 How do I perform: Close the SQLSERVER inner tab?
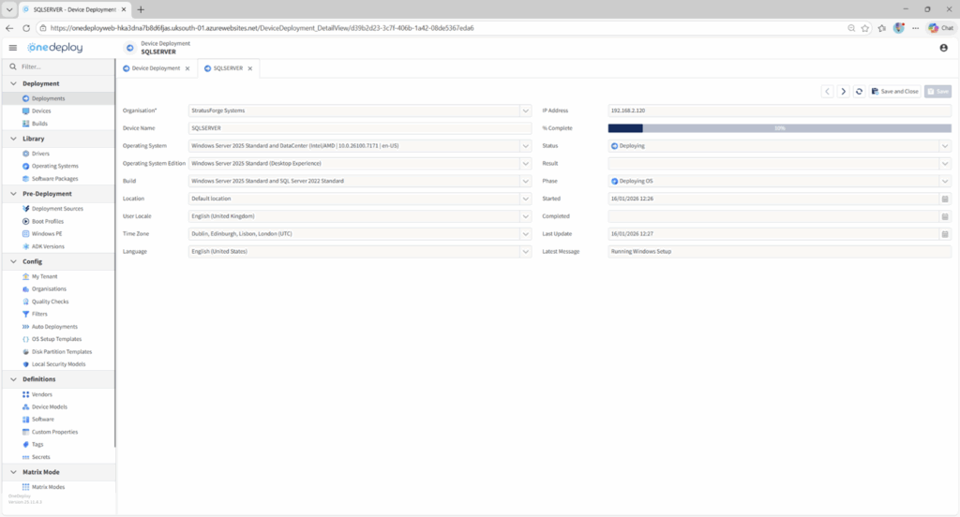[x=249, y=68]
